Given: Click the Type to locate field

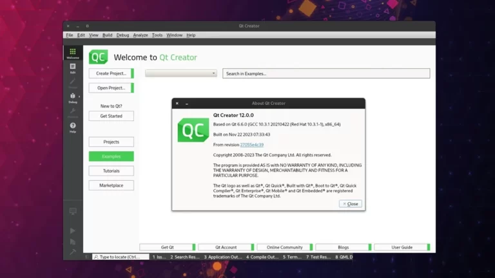Looking at the screenshot, I should [121, 257].
